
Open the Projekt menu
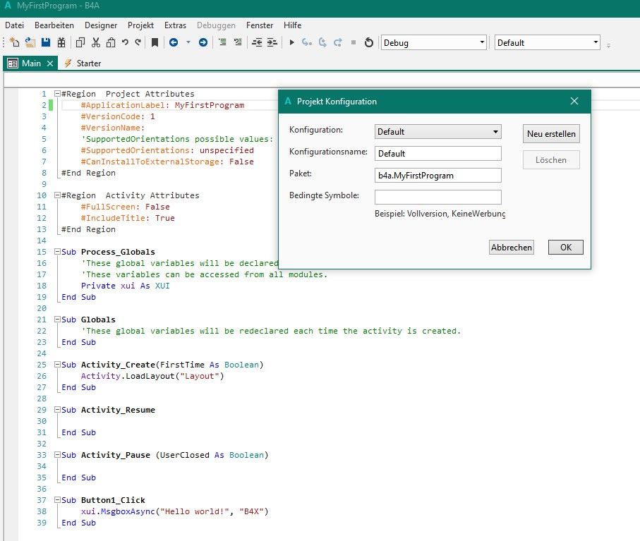click(140, 25)
